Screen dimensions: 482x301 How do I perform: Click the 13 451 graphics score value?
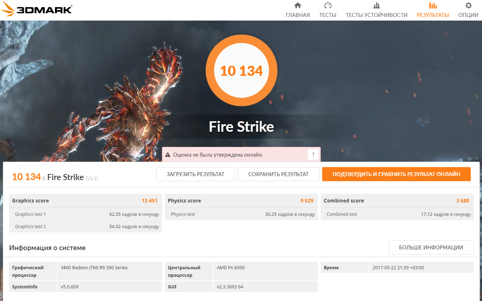coord(150,201)
